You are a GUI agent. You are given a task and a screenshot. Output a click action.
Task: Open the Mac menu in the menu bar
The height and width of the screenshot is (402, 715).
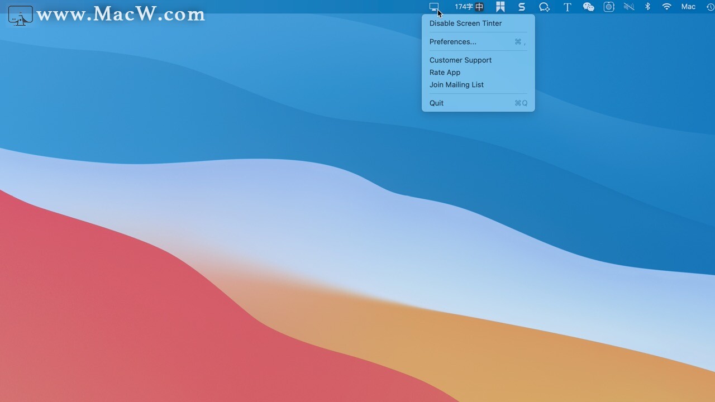point(688,7)
